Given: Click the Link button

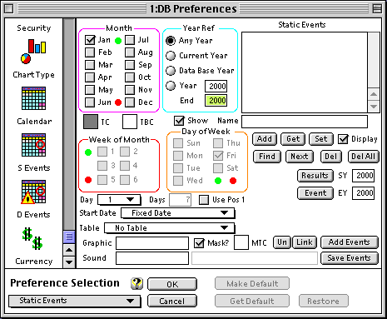Looking at the screenshot, I should coord(305,242).
